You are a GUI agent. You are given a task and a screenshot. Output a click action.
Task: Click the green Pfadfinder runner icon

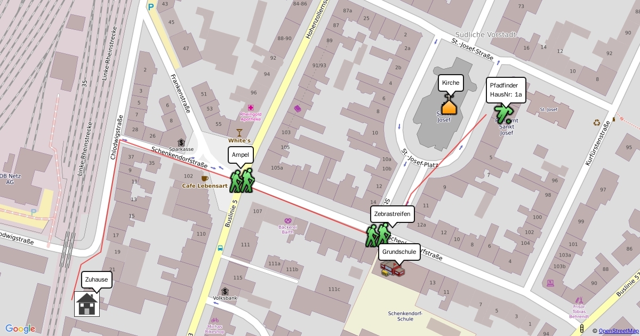click(x=503, y=114)
